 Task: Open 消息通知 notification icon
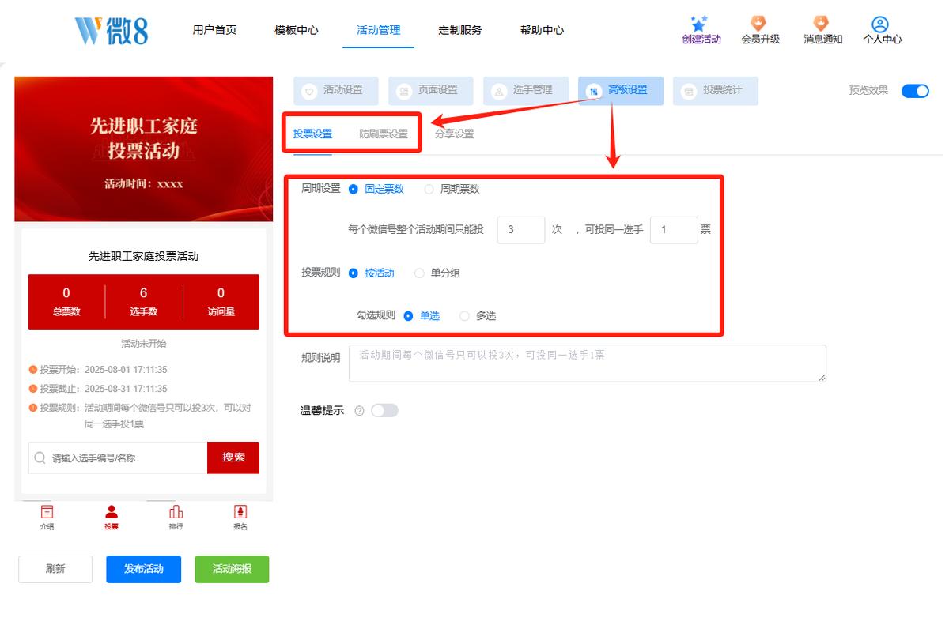coord(822,24)
